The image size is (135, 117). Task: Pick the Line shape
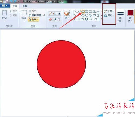tap(75, 12)
